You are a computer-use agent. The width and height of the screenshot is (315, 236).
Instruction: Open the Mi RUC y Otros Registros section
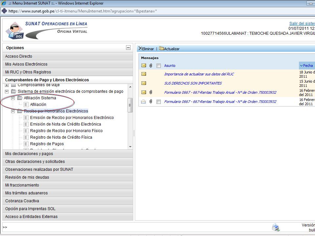[x=68, y=72]
